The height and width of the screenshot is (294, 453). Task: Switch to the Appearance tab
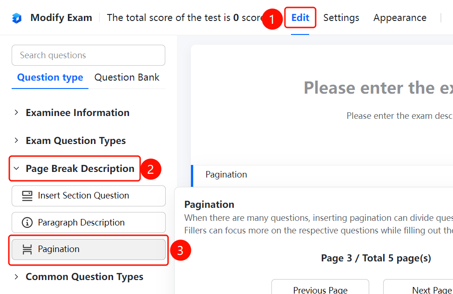400,18
